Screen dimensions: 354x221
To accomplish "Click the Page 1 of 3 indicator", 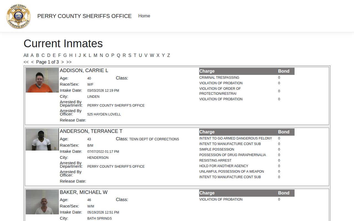I will coord(48,62).
